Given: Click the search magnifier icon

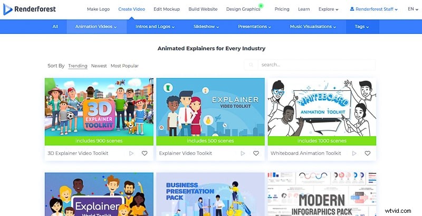Looking at the screenshot, I should point(251,65).
